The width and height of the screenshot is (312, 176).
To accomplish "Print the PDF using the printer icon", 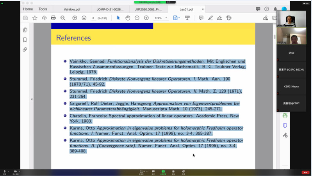I will tap(53, 18).
